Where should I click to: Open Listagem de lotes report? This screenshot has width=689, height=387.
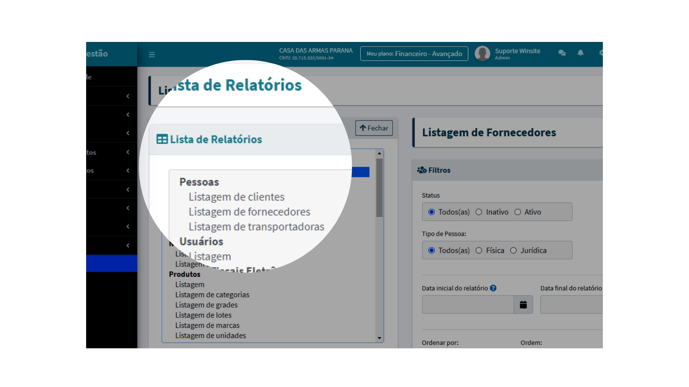pos(203,315)
